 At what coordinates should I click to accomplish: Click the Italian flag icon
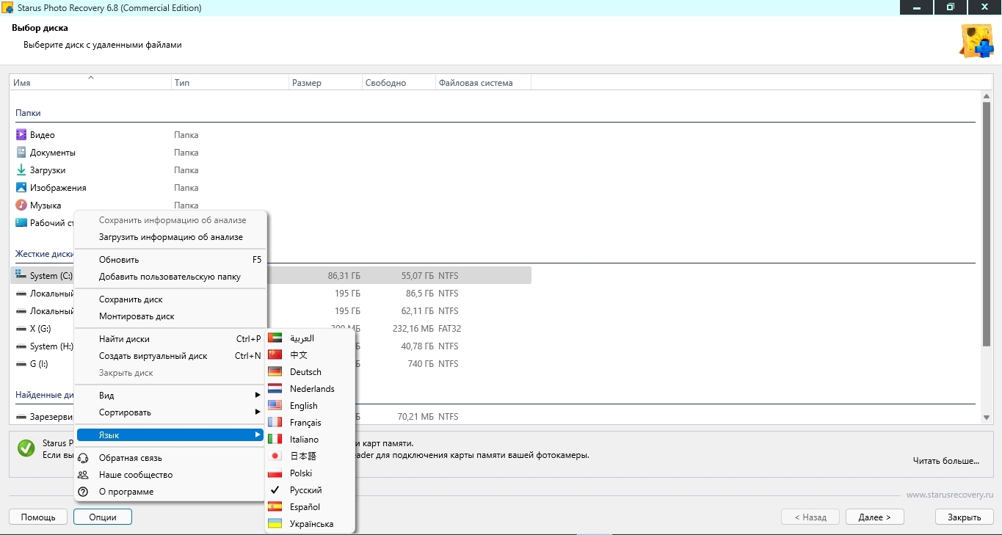coord(275,440)
